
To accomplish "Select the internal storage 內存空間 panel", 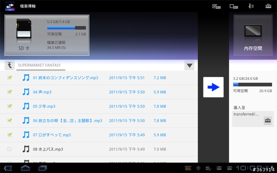I will 253,35.
